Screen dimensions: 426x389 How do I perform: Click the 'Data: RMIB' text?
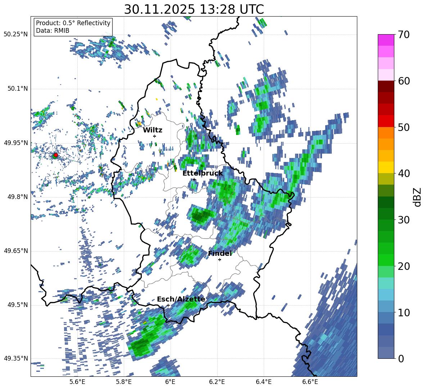coord(53,31)
